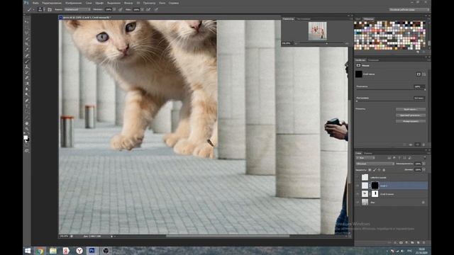This screenshot has height=255, width=454.
Task: Select the Move tool
Action: click(x=27, y=22)
